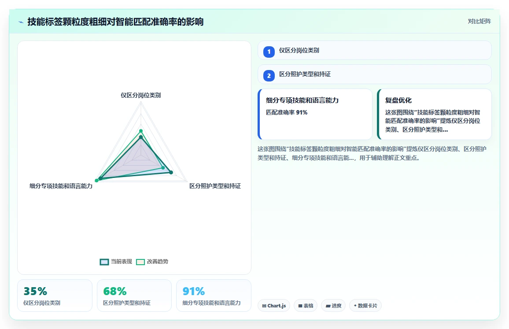Click the 匹配准确率 91% text

click(x=287, y=112)
